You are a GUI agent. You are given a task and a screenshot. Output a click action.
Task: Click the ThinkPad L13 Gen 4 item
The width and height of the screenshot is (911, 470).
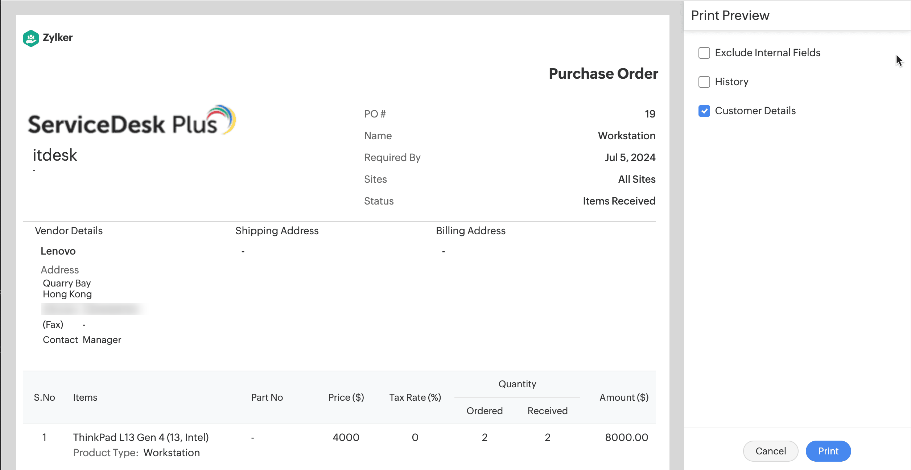click(141, 437)
